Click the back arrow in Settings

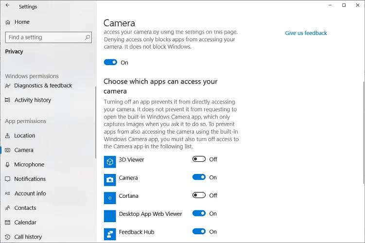click(8, 5)
